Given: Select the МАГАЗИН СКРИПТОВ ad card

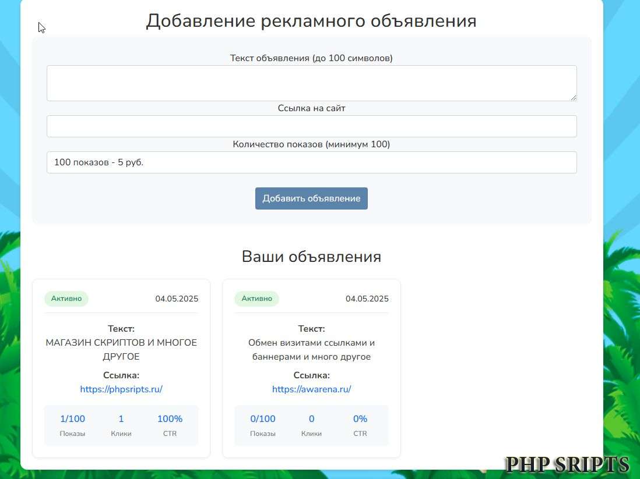Looking at the screenshot, I should tap(121, 367).
